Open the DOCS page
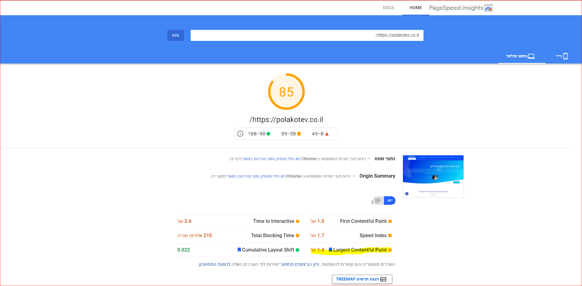This screenshot has height=286, width=582. click(388, 8)
